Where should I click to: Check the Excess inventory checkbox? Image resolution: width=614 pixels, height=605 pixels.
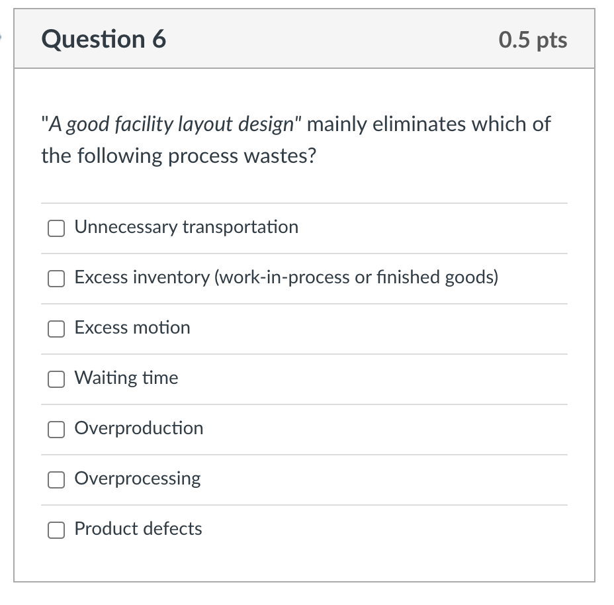click(56, 279)
